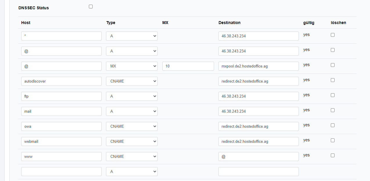Check delete box for webmail record
Screen dimensions: 370x181
[333, 140]
